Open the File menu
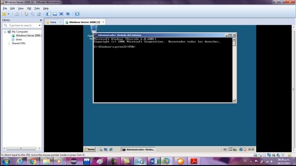Image resolution: width=296 pixels, height=166 pixels. tap(5, 8)
